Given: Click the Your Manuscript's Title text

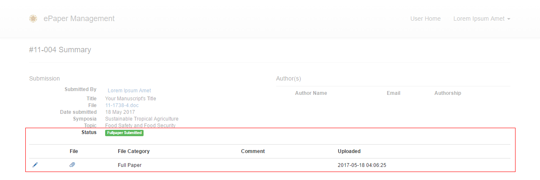Looking at the screenshot, I should click(130, 99).
